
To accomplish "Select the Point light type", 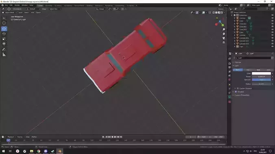I will (x=238, y=70).
